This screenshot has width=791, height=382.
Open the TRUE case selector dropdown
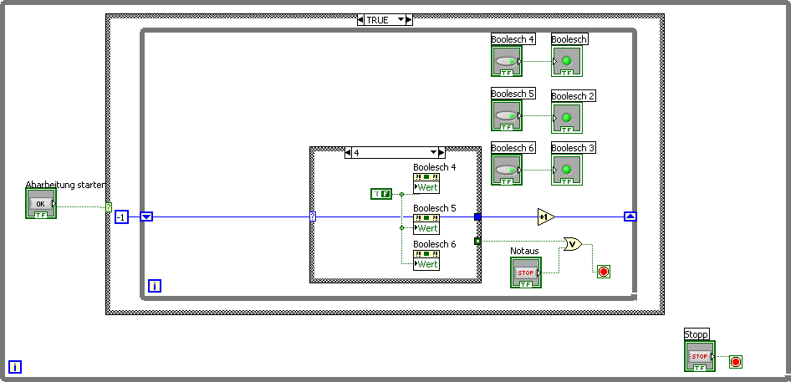(x=401, y=20)
